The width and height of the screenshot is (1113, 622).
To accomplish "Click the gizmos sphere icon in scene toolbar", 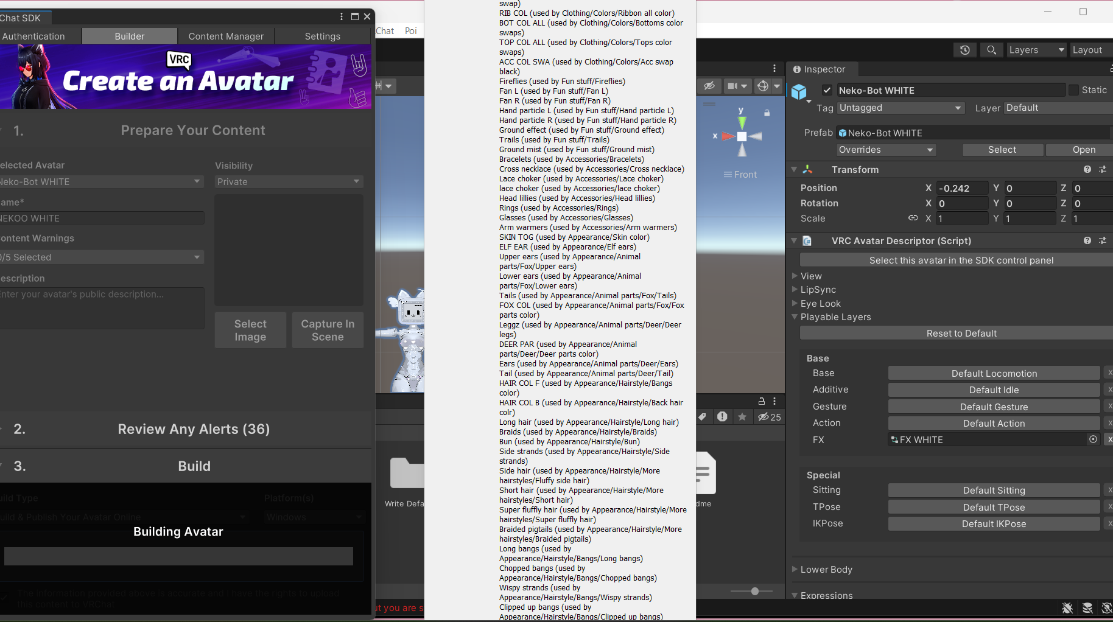I will 763,86.
